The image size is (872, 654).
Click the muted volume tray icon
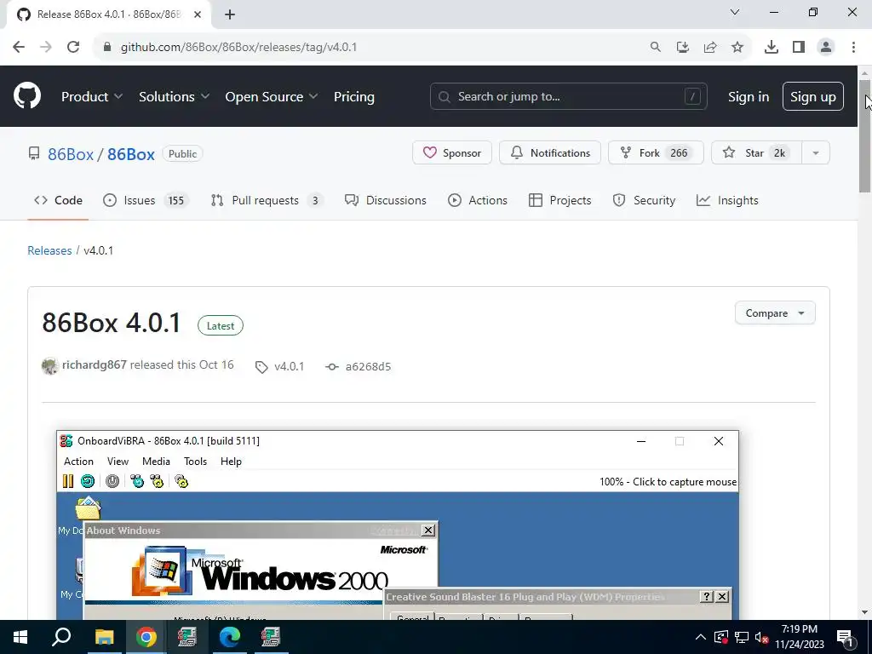click(x=762, y=637)
